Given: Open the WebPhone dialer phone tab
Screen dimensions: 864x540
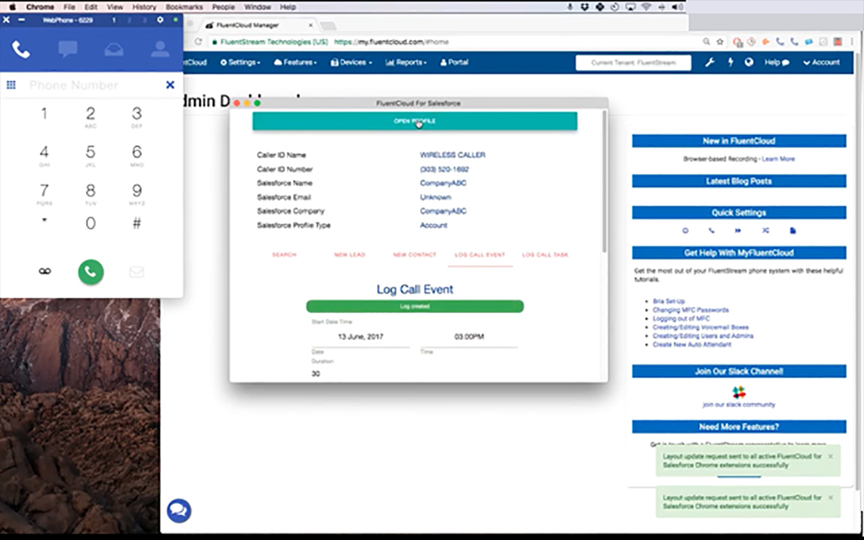Looking at the screenshot, I should [21, 49].
